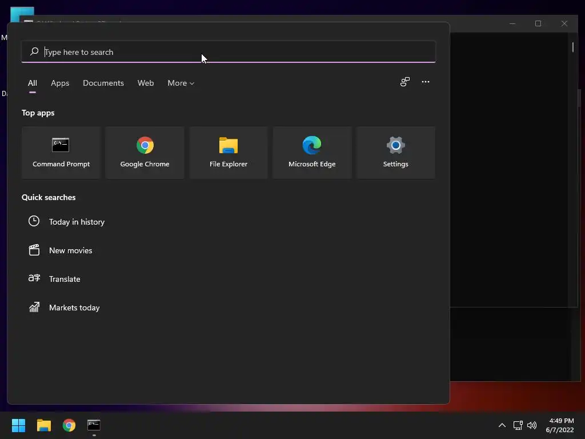Show hidden icons in system tray
The image size is (585, 439).
502,425
